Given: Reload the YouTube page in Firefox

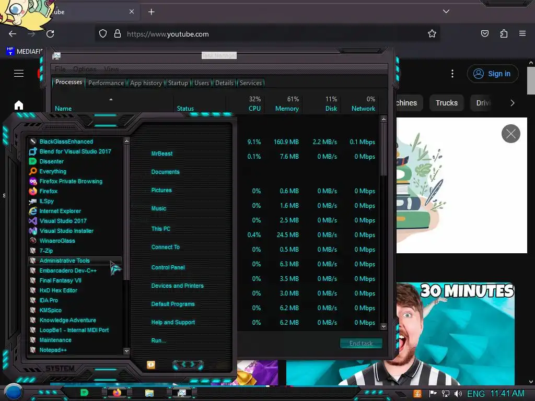Looking at the screenshot, I should click(x=50, y=34).
